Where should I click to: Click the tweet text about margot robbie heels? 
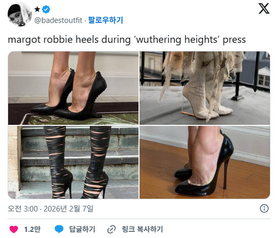127,39
